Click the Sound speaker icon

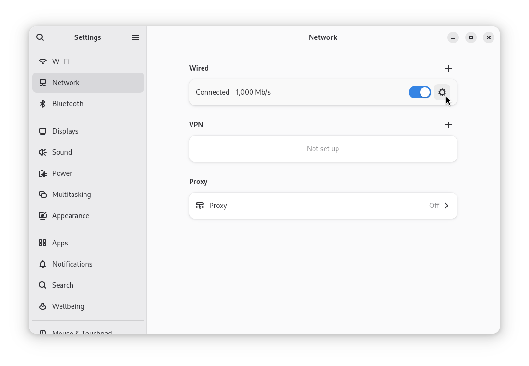tap(43, 152)
